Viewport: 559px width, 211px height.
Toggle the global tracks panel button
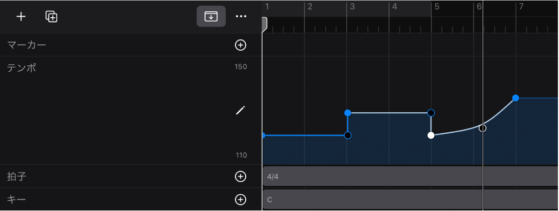211,16
